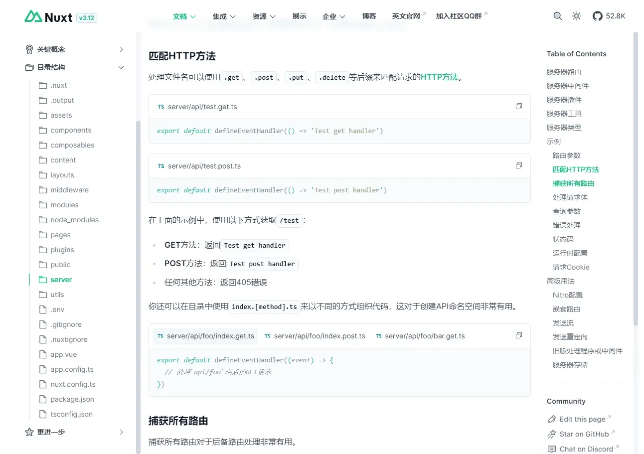
Task: Switch to the server/api/foo/index.post.ts code tab
Action: [315, 336]
